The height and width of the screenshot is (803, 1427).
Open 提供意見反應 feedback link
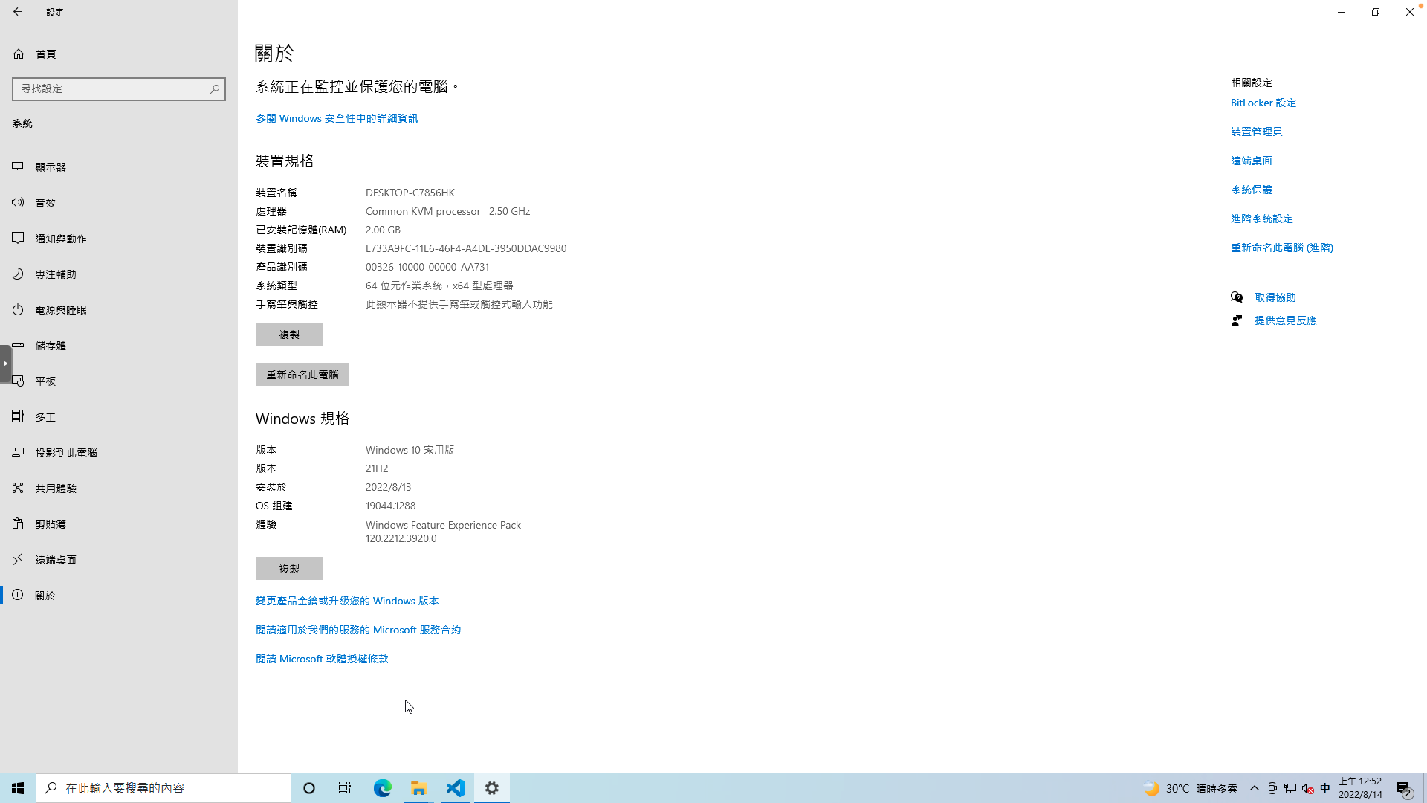pos(1286,320)
